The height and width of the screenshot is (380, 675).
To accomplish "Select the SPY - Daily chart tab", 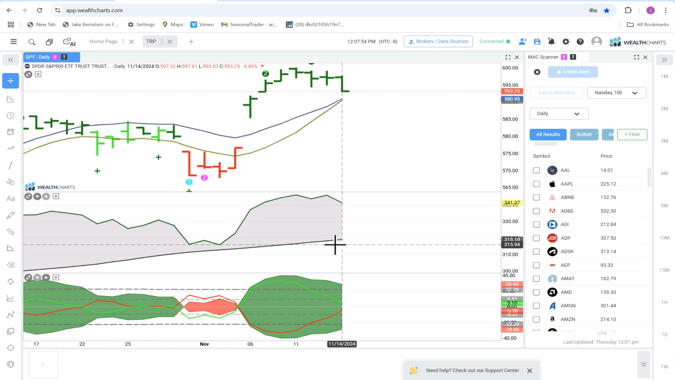I will click(52, 57).
